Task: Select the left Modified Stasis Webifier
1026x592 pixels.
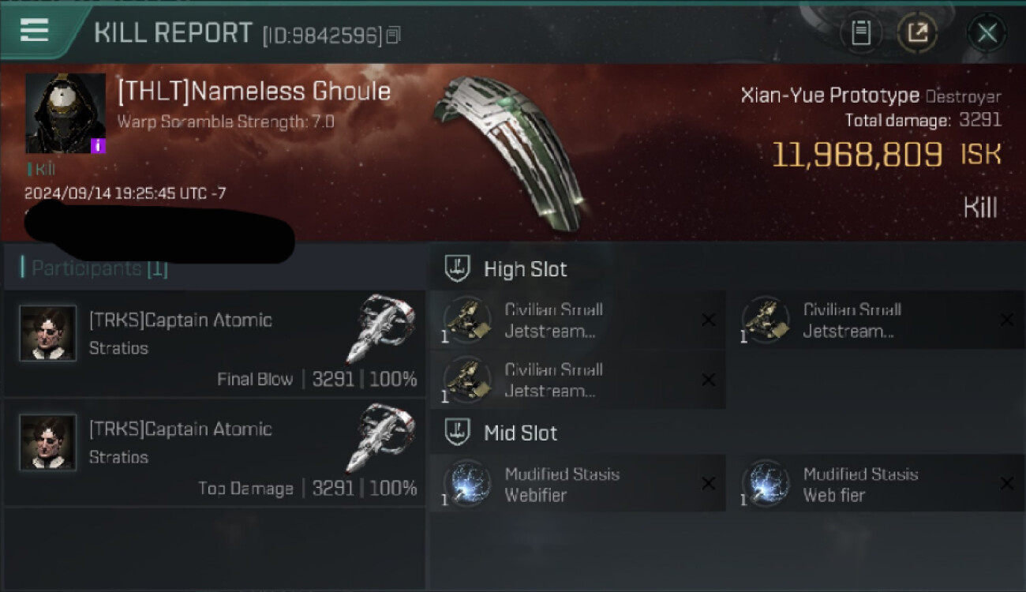Action: [578, 484]
